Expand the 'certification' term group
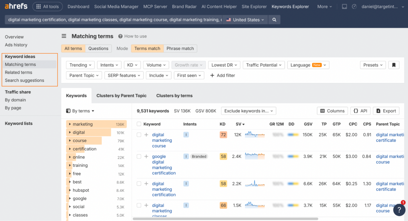The image size is (408, 221). point(70,149)
